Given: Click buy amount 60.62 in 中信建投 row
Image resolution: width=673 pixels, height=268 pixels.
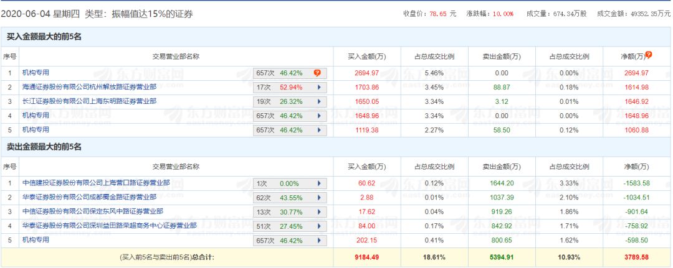Looking at the screenshot, I should (x=366, y=183).
